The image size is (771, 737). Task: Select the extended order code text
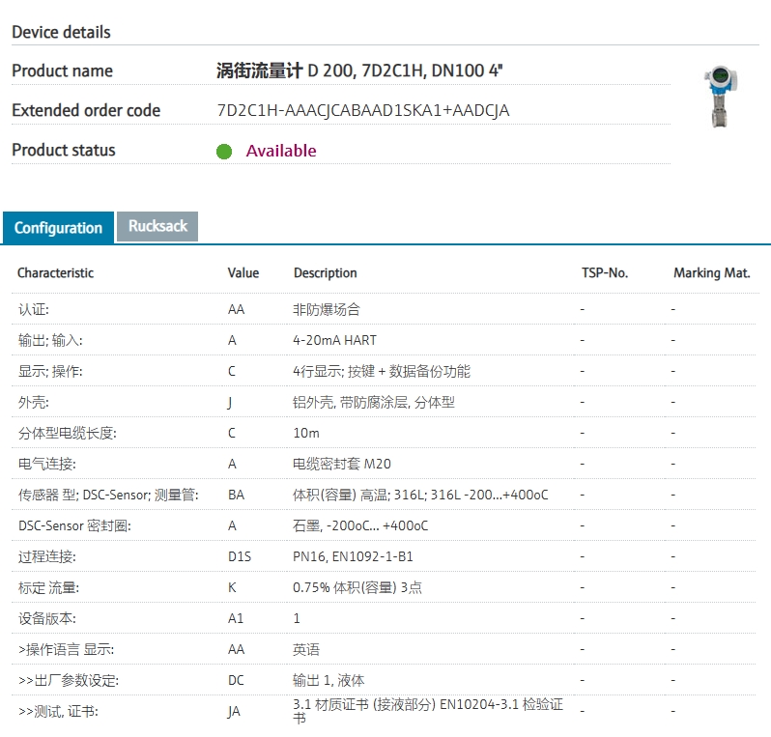tap(363, 110)
